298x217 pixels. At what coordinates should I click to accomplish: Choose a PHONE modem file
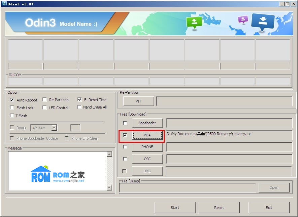[x=147, y=147]
